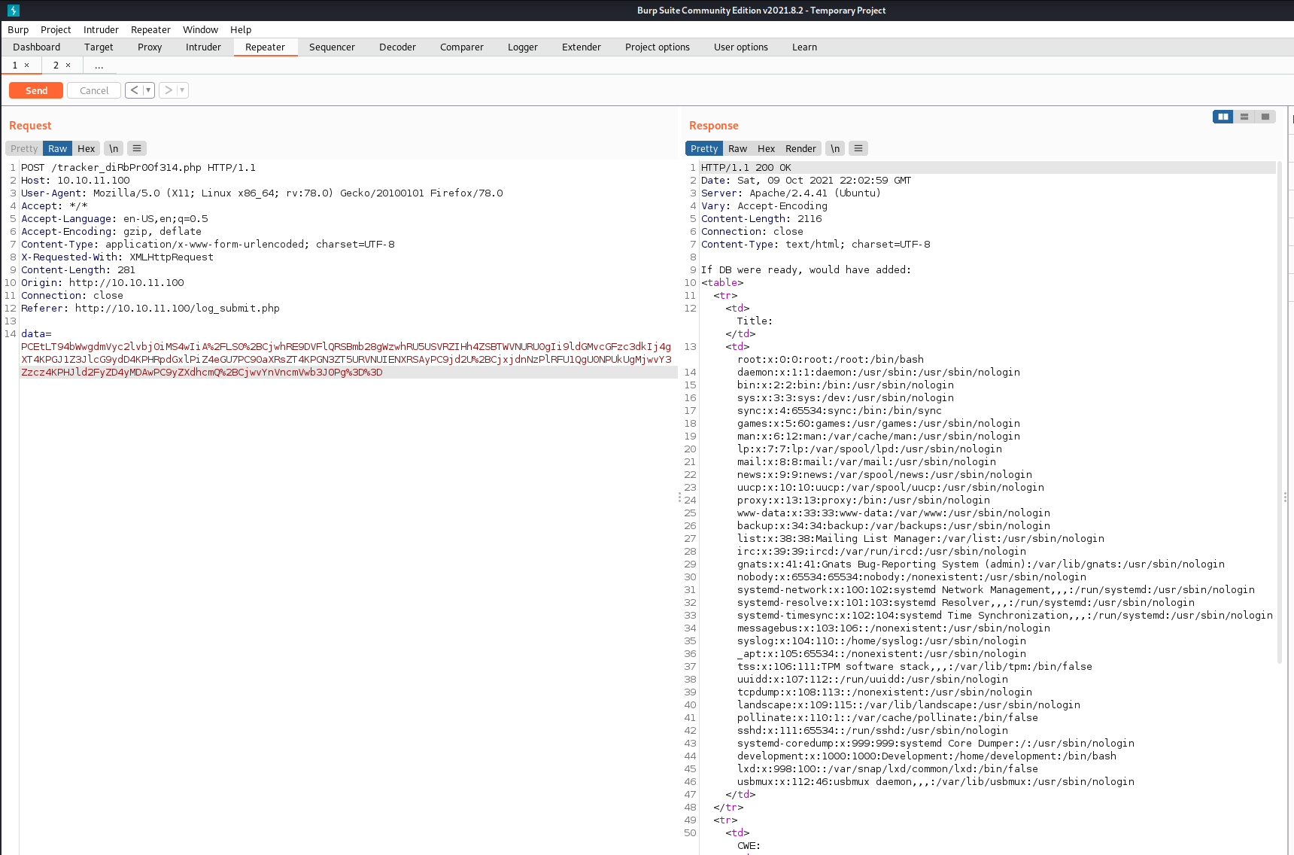Open the Response message editor hamburger menu

click(858, 149)
